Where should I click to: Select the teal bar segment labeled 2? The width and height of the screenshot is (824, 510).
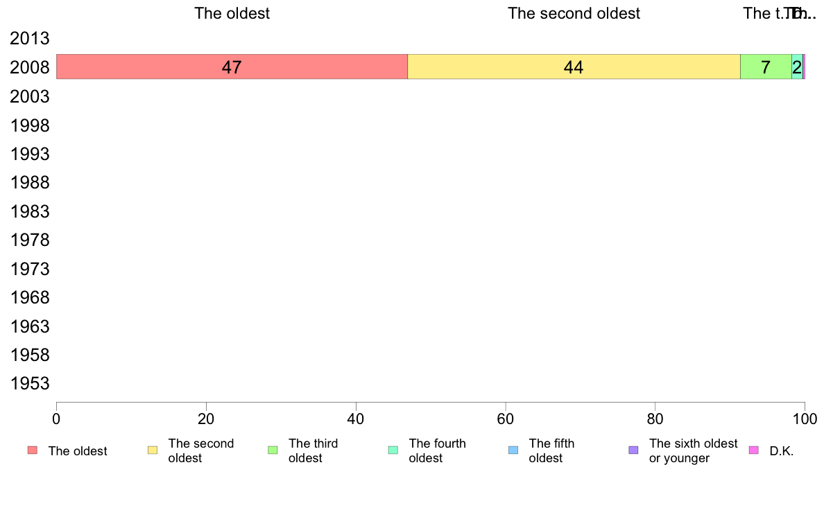(797, 67)
